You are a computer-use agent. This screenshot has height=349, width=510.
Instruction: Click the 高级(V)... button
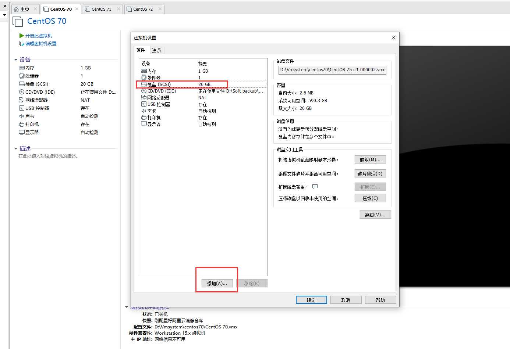click(375, 215)
